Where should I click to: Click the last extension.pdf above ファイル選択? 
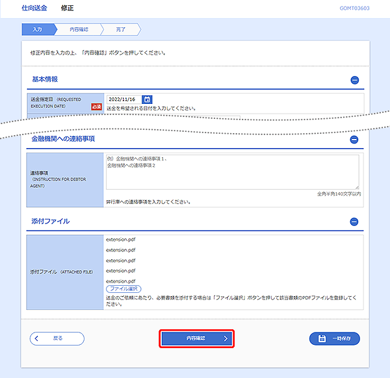121,281
